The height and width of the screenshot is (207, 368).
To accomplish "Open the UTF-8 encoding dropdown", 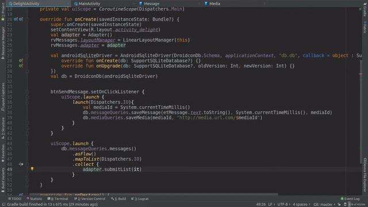I will [283, 205].
